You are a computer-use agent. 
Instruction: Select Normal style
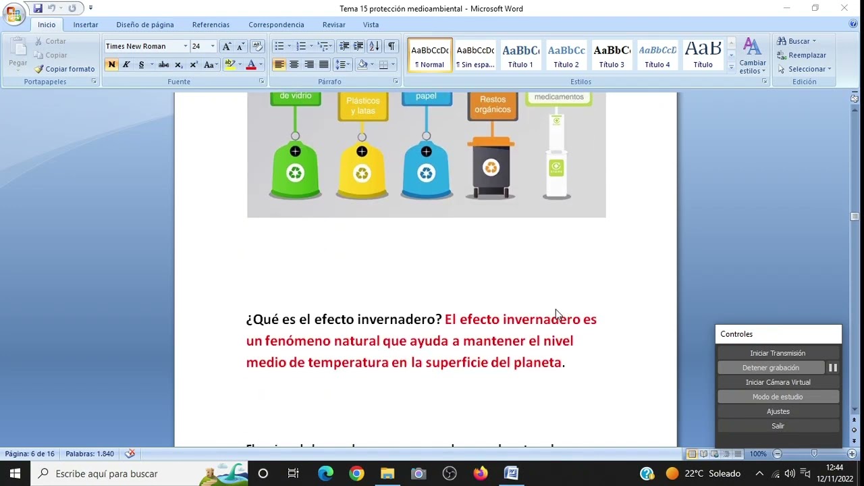[430, 55]
